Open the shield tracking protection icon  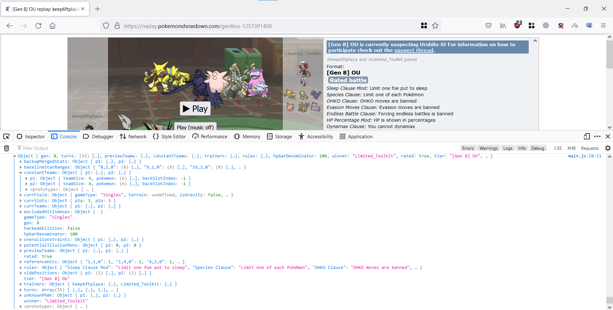pos(106,26)
